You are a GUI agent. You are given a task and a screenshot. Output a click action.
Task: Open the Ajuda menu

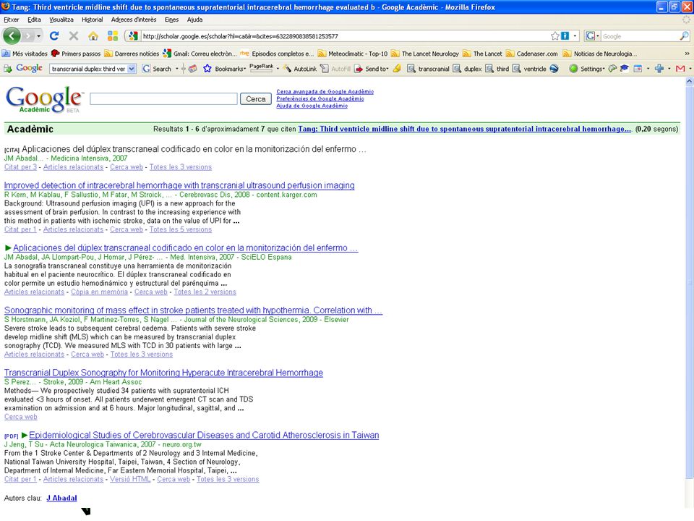pyautogui.click(x=194, y=20)
